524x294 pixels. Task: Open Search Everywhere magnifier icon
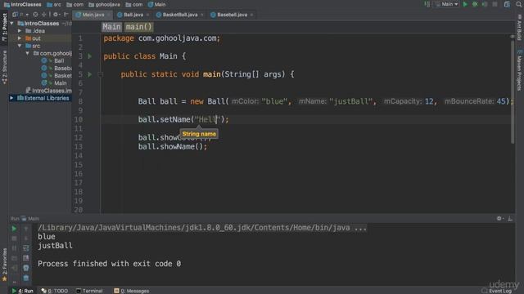click(x=519, y=4)
